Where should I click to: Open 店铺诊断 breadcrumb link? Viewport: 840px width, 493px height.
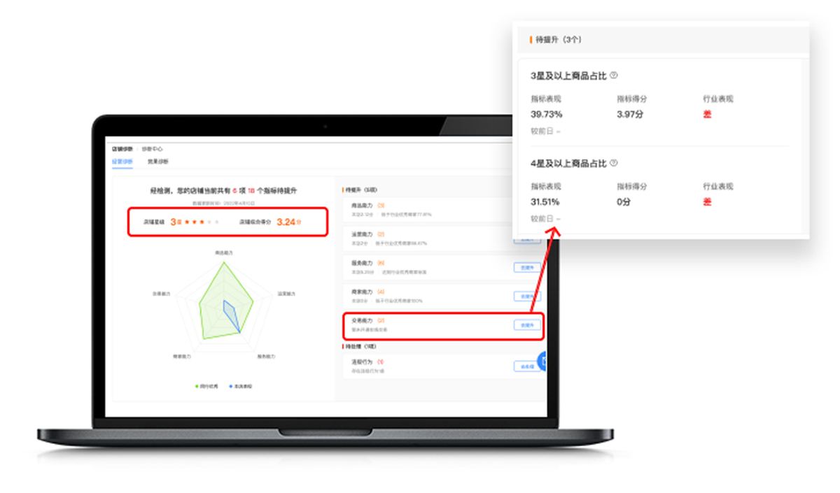(x=122, y=149)
